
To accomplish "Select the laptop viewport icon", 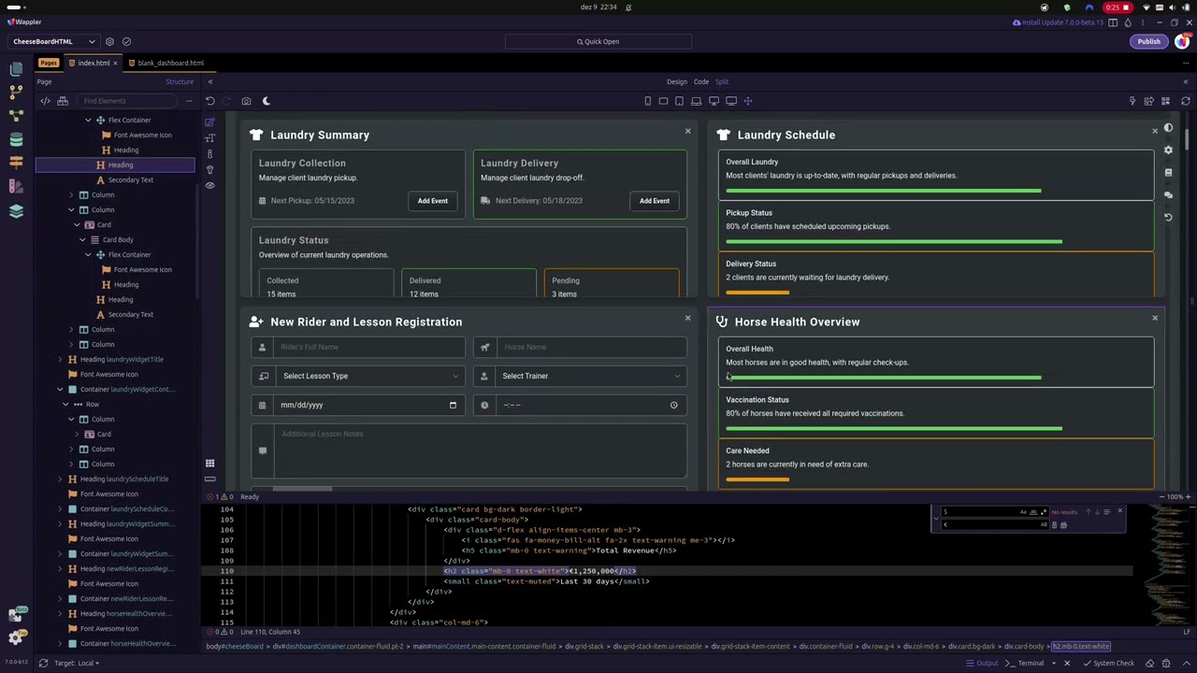I will [x=696, y=101].
